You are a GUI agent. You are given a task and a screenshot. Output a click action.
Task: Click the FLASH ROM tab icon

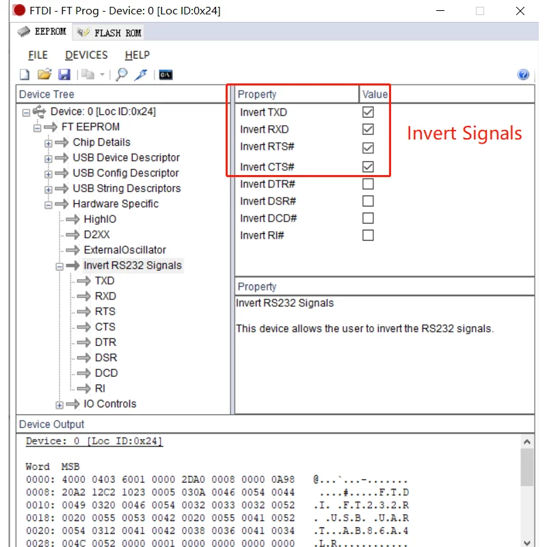tap(83, 32)
